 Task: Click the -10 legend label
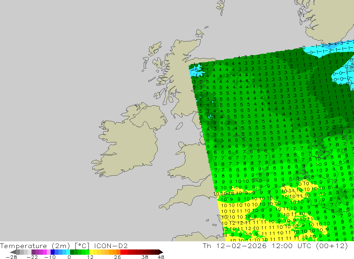pyautogui.click(x=50, y=257)
